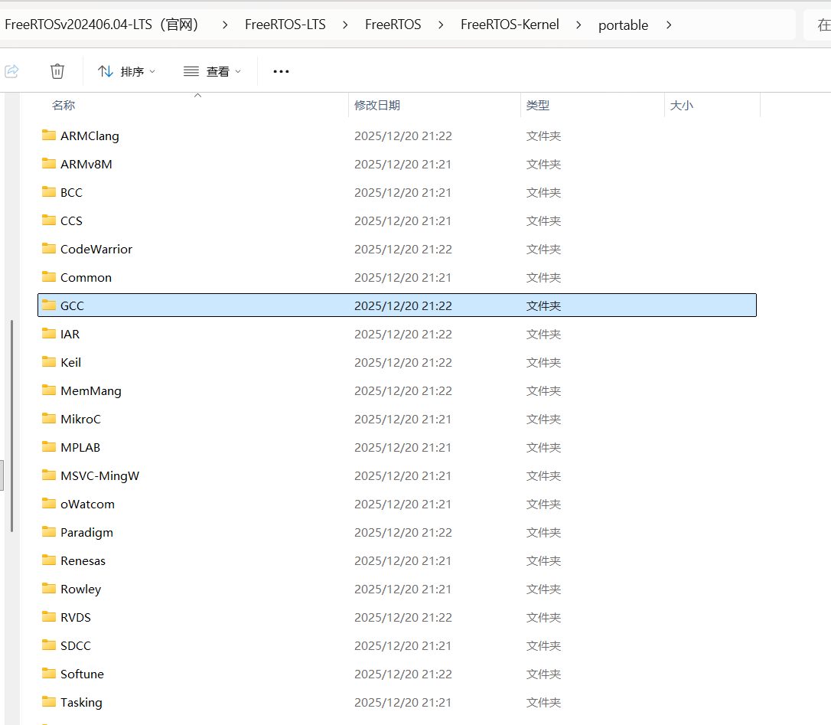Screen dimensions: 831x725
Task: Open the three-dot more options menu
Action: point(281,72)
